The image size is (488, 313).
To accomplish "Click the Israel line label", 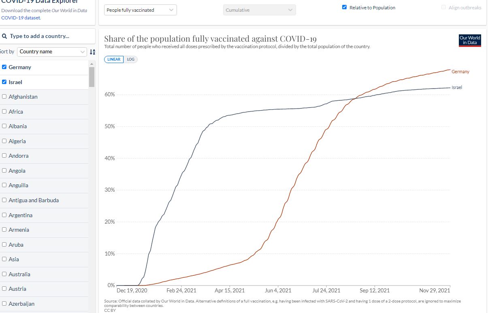I will (457, 87).
